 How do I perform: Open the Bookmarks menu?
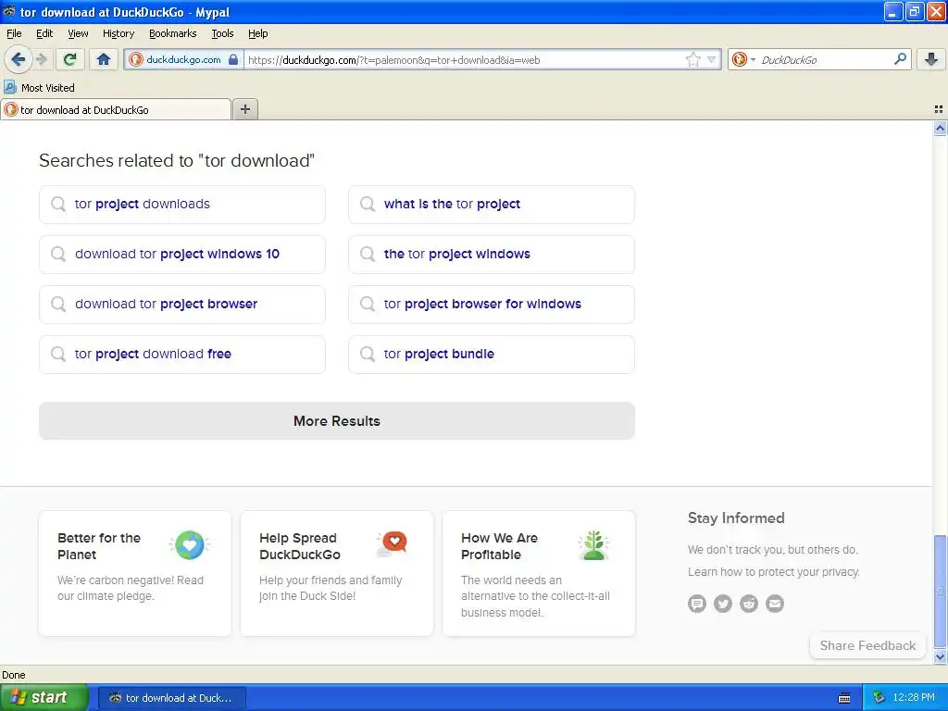(172, 33)
